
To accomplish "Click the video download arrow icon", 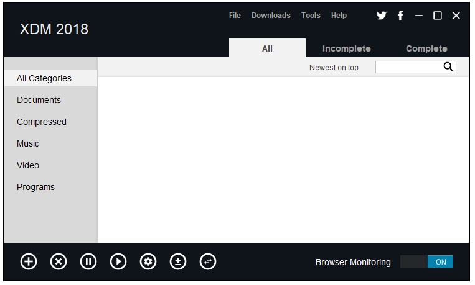I will 178,261.
